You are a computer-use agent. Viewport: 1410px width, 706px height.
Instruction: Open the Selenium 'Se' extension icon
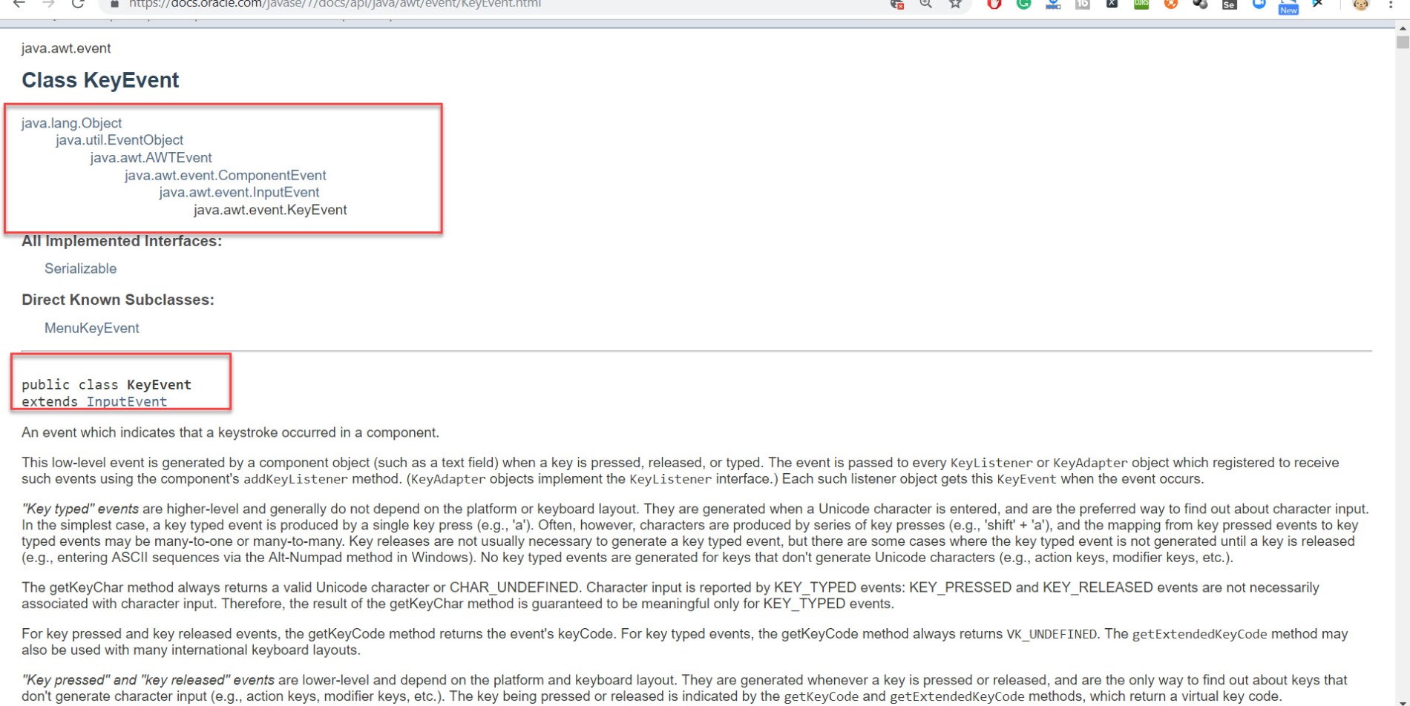1229,4
